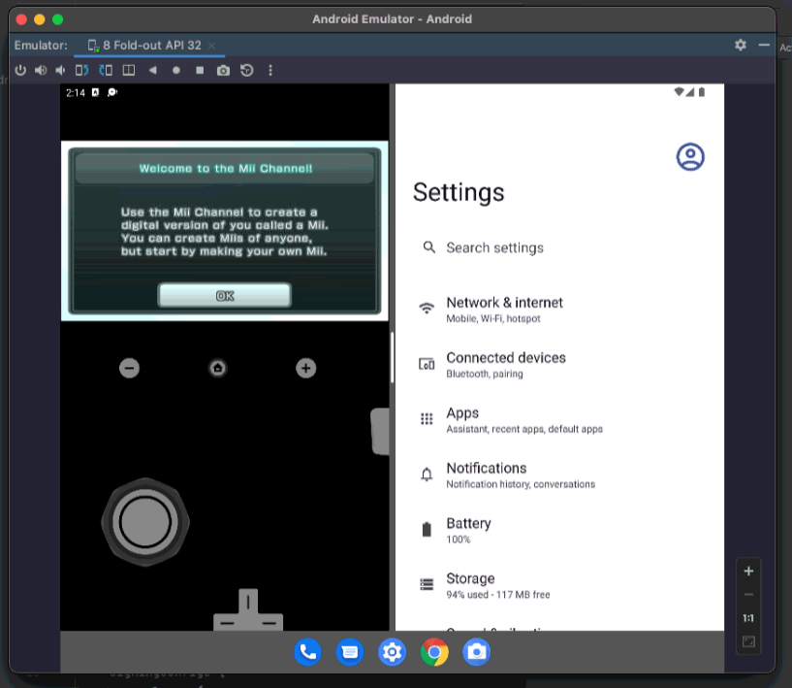Open Apps settings entry
The width and height of the screenshot is (792, 688).
559,419
